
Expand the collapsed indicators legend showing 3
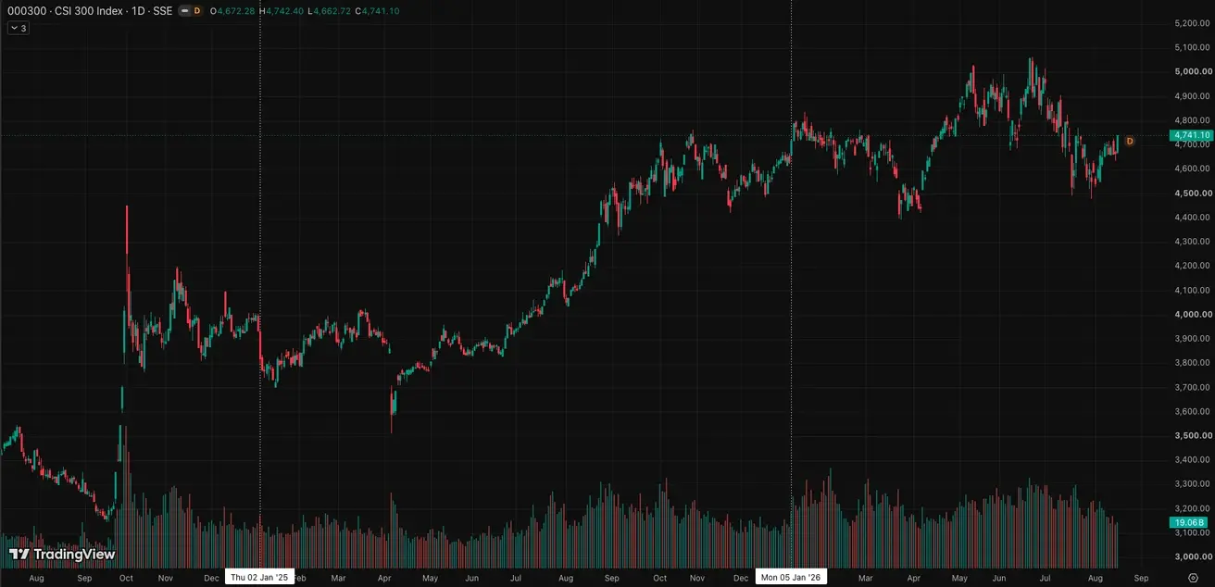(19, 28)
